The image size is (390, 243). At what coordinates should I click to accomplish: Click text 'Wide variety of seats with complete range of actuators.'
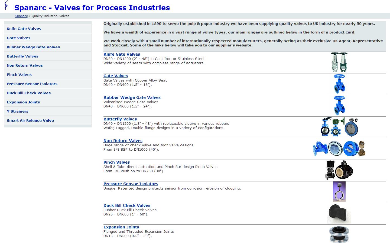click(x=154, y=63)
